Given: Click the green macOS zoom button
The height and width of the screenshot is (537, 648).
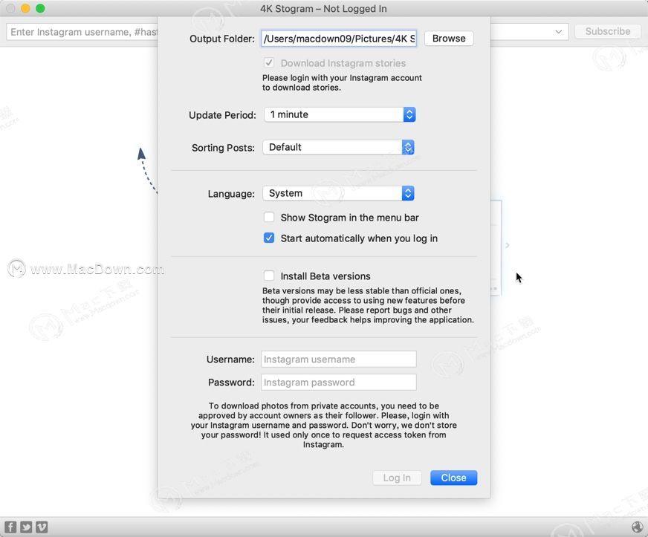Looking at the screenshot, I should 40,8.
